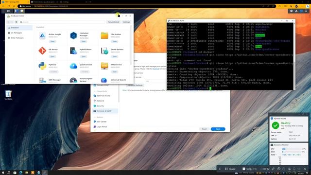Screen dimensions: 311x175
Task: Open the DSM main menu grid icon
Action: pyautogui.click(x=8, y=11)
